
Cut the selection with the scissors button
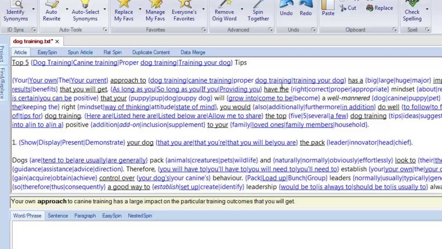coord(348,8)
